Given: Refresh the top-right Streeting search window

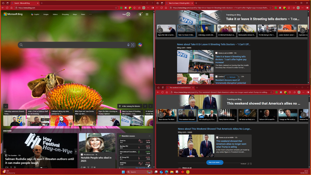Looking at the screenshot, I should point(162,8).
